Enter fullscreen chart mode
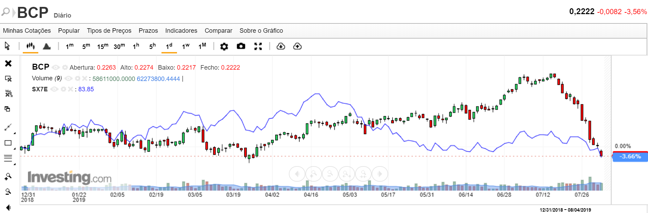The width and height of the screenshot is (648, 213). click(258, 46)
